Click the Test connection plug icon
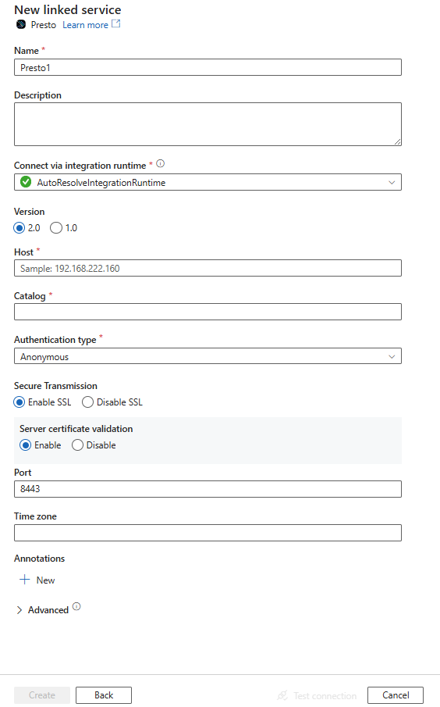Viewport: 440px width, 707px height. [x=282, y=695]
